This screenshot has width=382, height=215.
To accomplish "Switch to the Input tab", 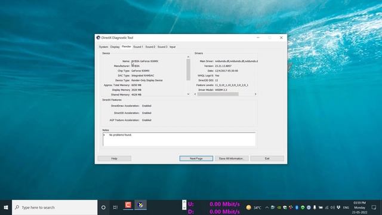I will (172, 47).
